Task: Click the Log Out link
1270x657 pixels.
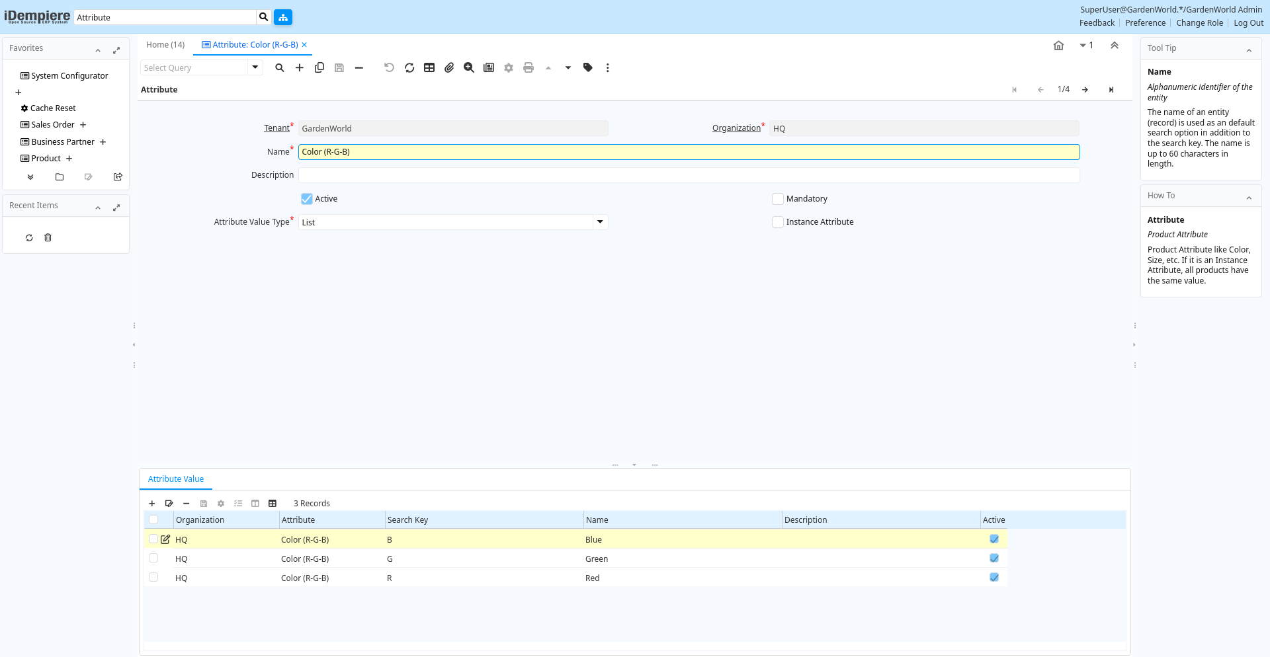Action: (x=1248, y=23)
